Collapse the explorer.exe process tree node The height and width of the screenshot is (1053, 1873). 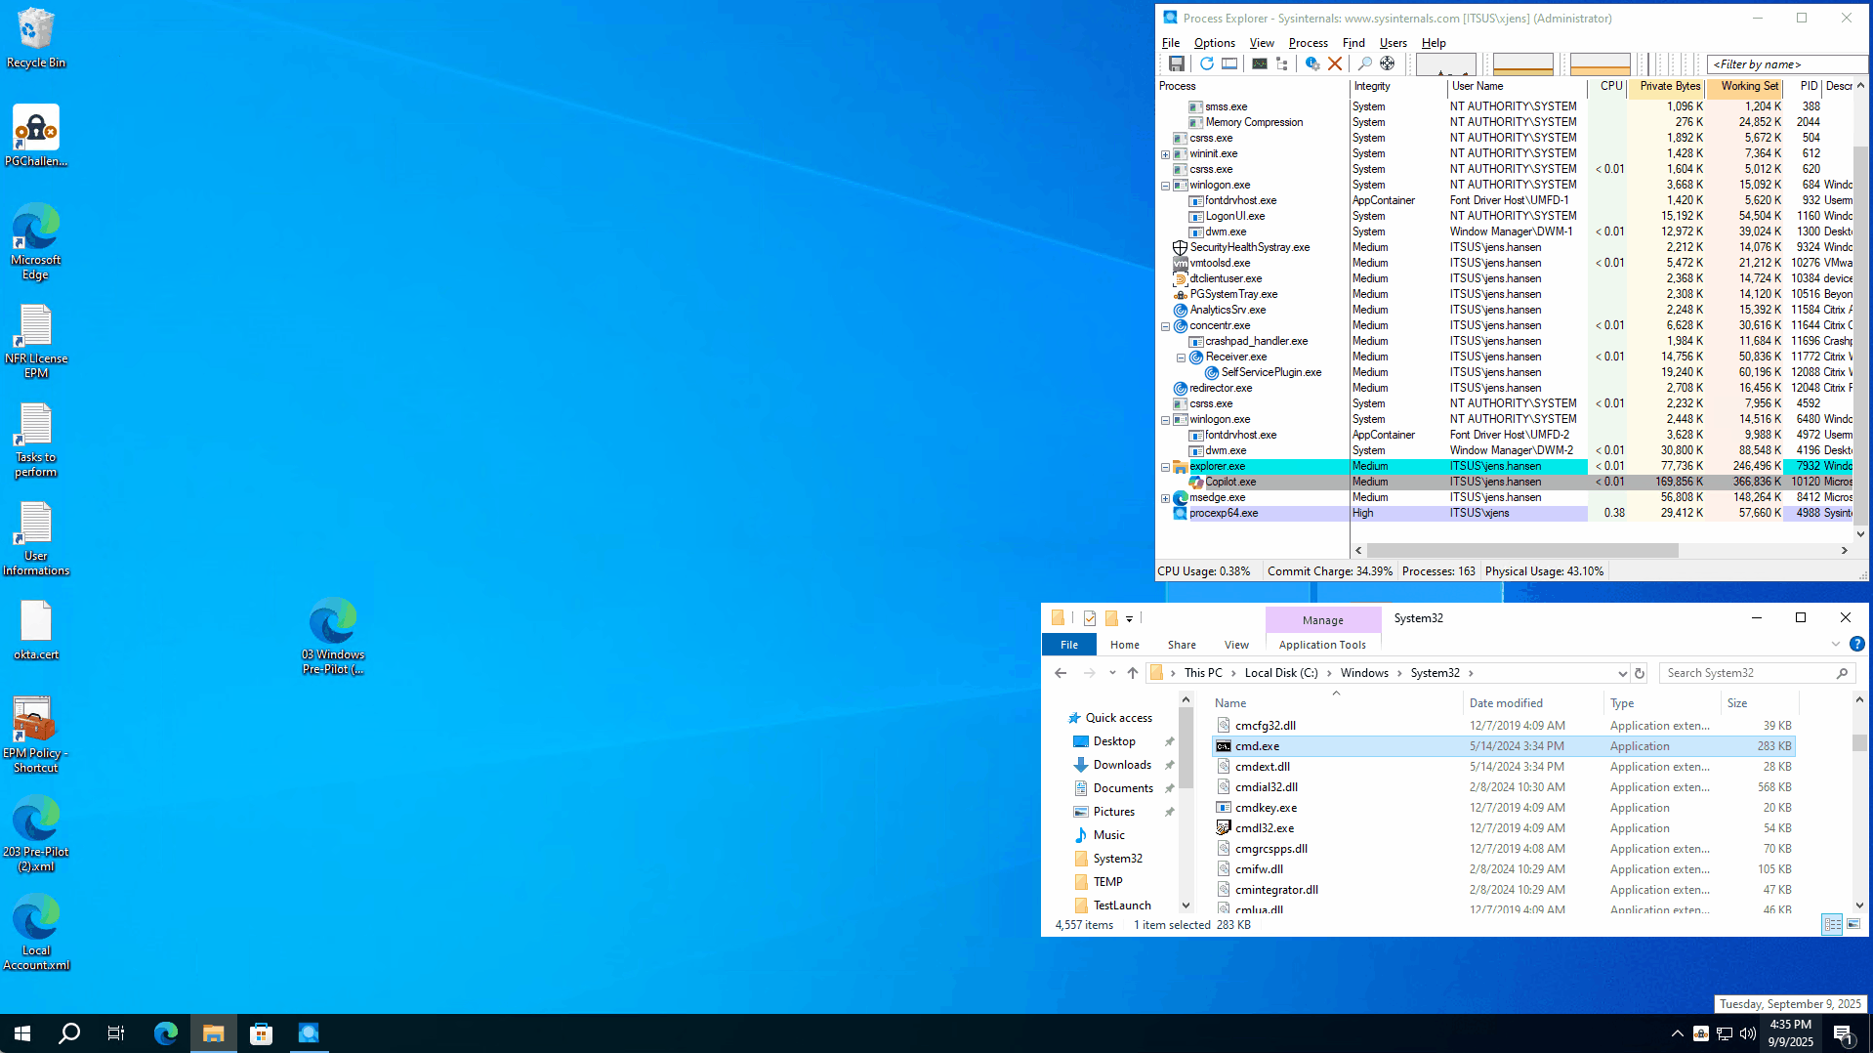[x=1165, y=467]
